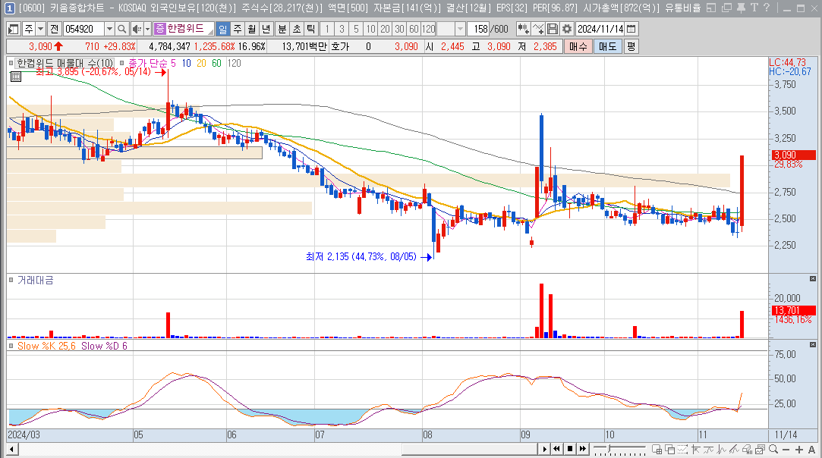
Task: Select the second 초 period toggle
Action: pyautogui.click(x=297, y=29)
